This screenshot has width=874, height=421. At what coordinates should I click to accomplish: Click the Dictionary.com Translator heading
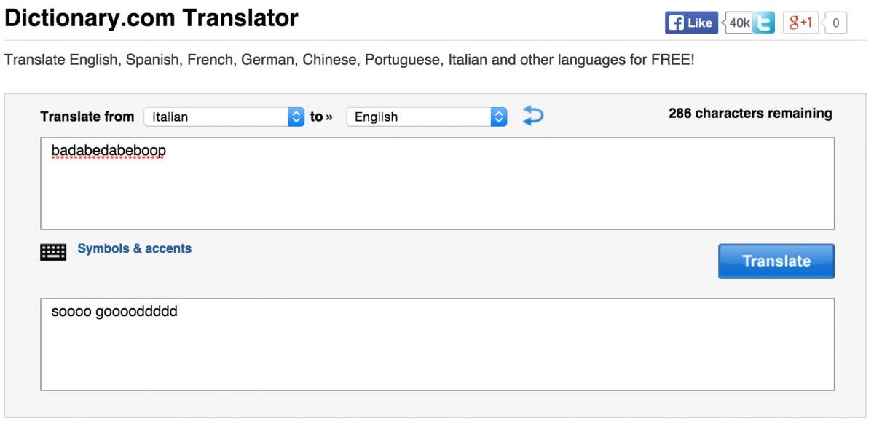pyautogui.click(x=151, y=18)
